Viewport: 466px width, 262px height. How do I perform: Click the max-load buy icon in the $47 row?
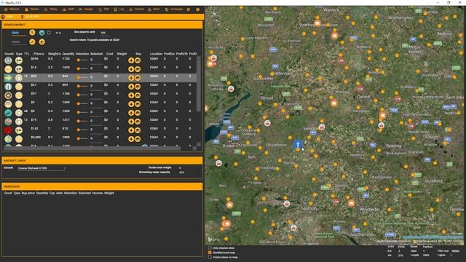click(x=138, y=87)
